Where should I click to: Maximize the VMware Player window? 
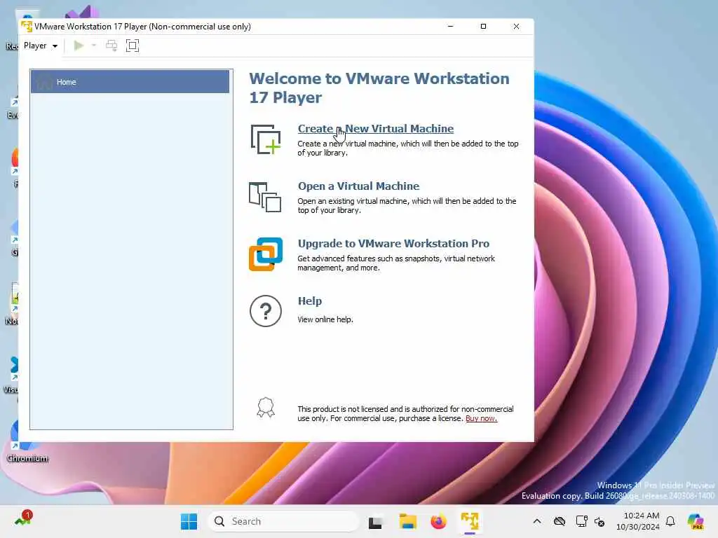(483, 27)
